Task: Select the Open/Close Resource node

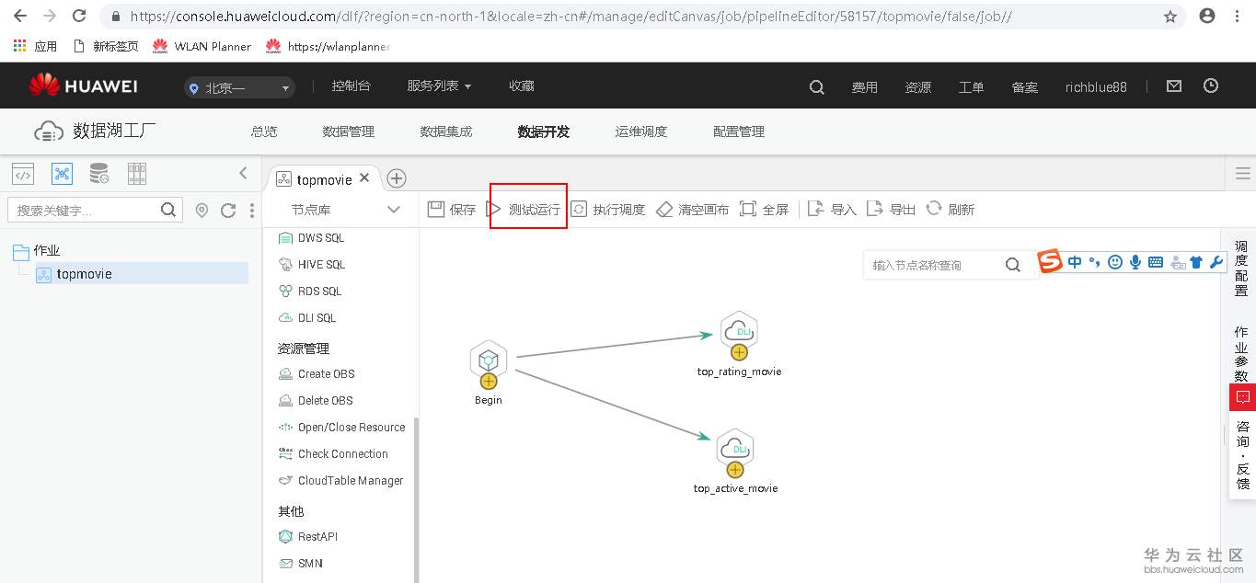Action: pyautogui.click(x=340, y=427)
